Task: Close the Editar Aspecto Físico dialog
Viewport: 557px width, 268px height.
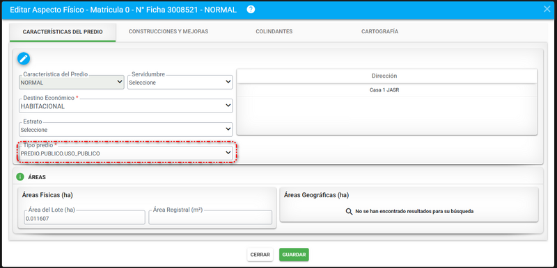Action: pyautogui.click(x=547, y=9)
